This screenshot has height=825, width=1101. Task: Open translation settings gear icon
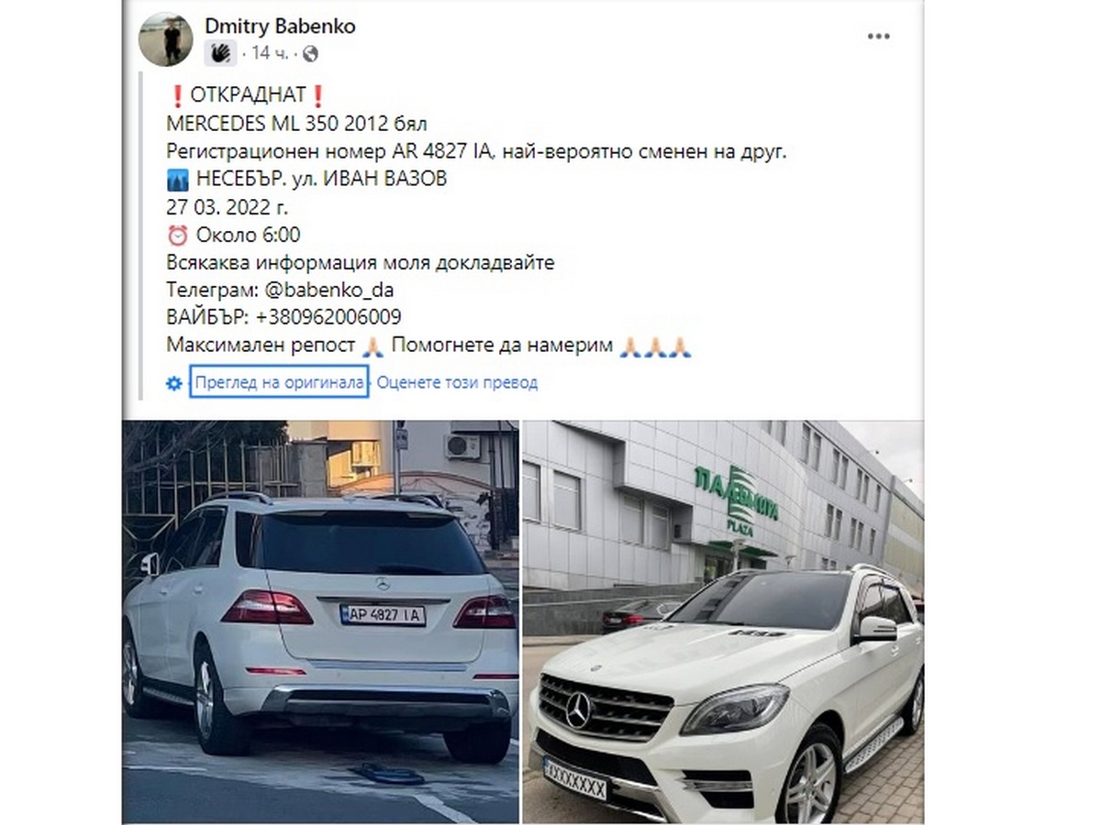(x=173, y=383)
